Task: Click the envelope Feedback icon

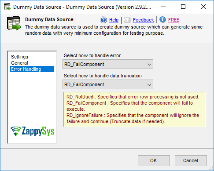Action: click(x=127, y=20)
